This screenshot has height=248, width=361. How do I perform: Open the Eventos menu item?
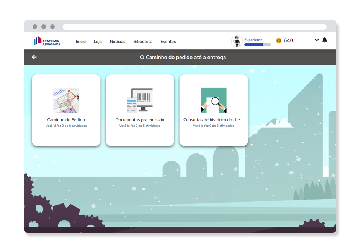coord(168,42)
